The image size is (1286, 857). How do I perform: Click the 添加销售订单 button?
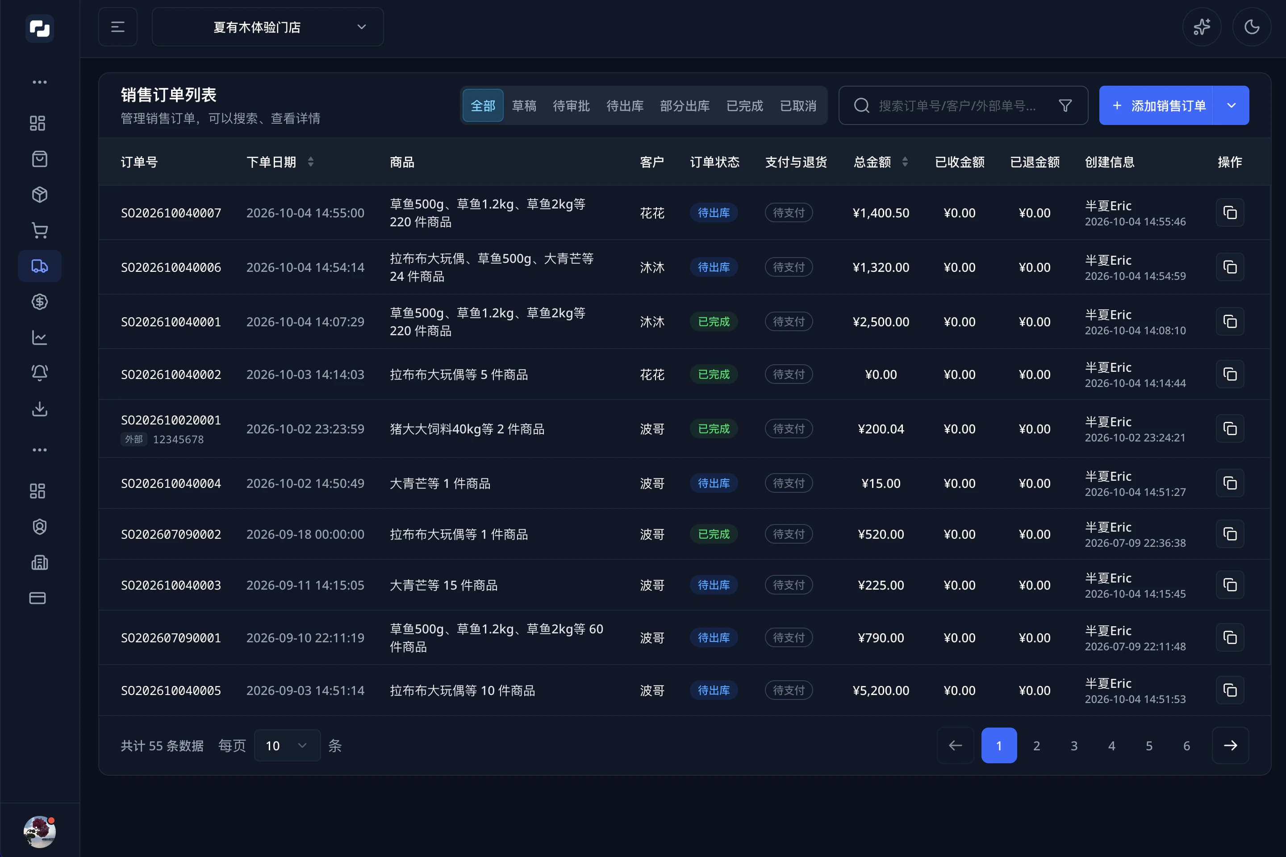click(x=1156, y=105)
